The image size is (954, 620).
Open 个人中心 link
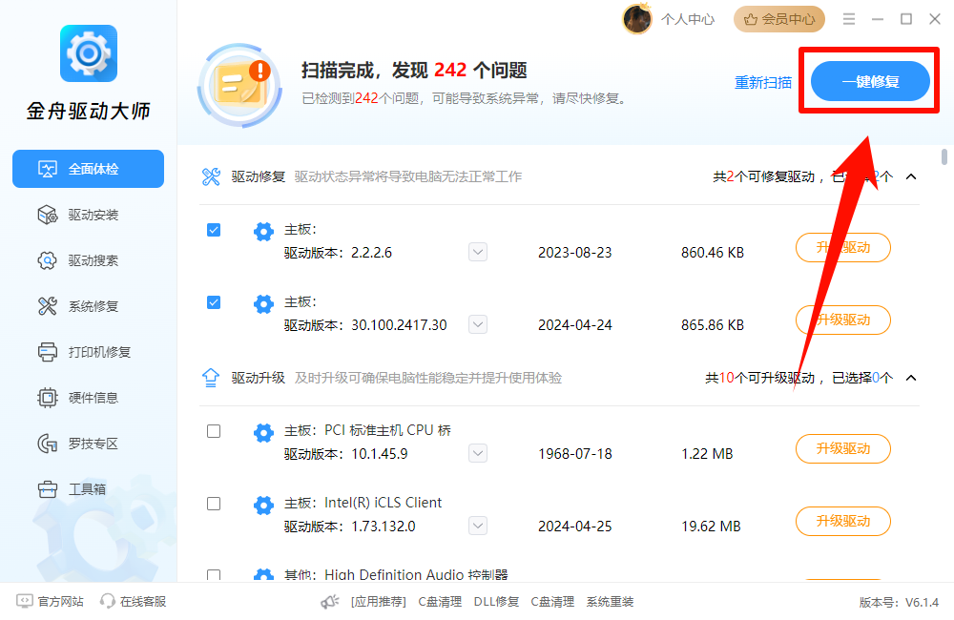coord(688,19)
